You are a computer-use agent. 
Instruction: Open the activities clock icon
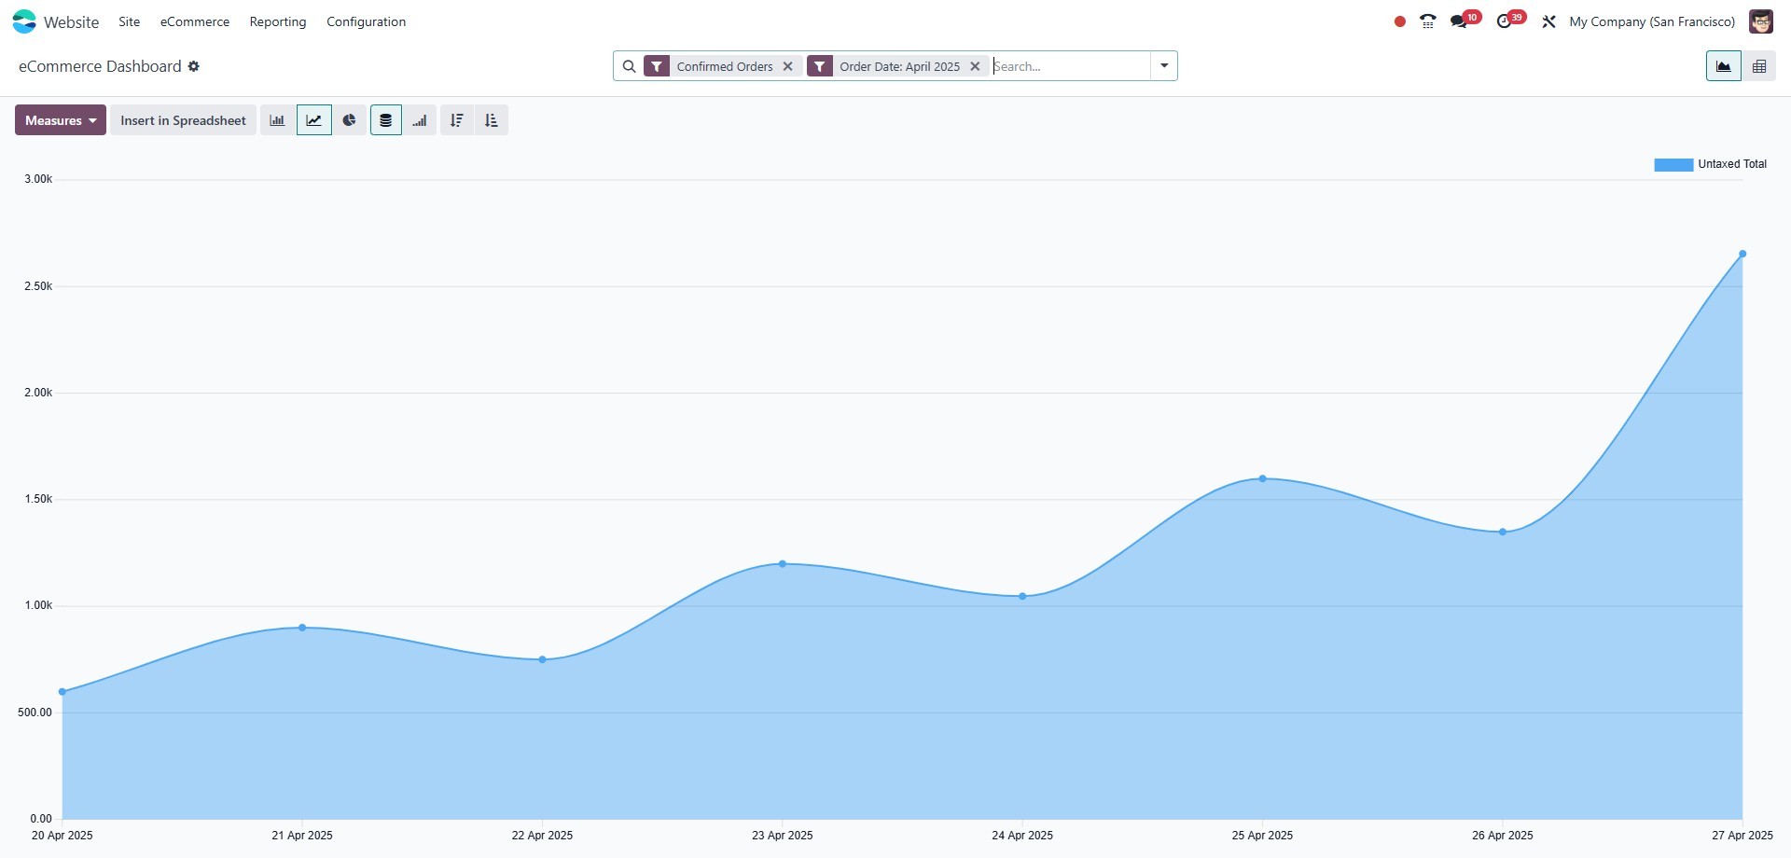(x=1504, y=21)
